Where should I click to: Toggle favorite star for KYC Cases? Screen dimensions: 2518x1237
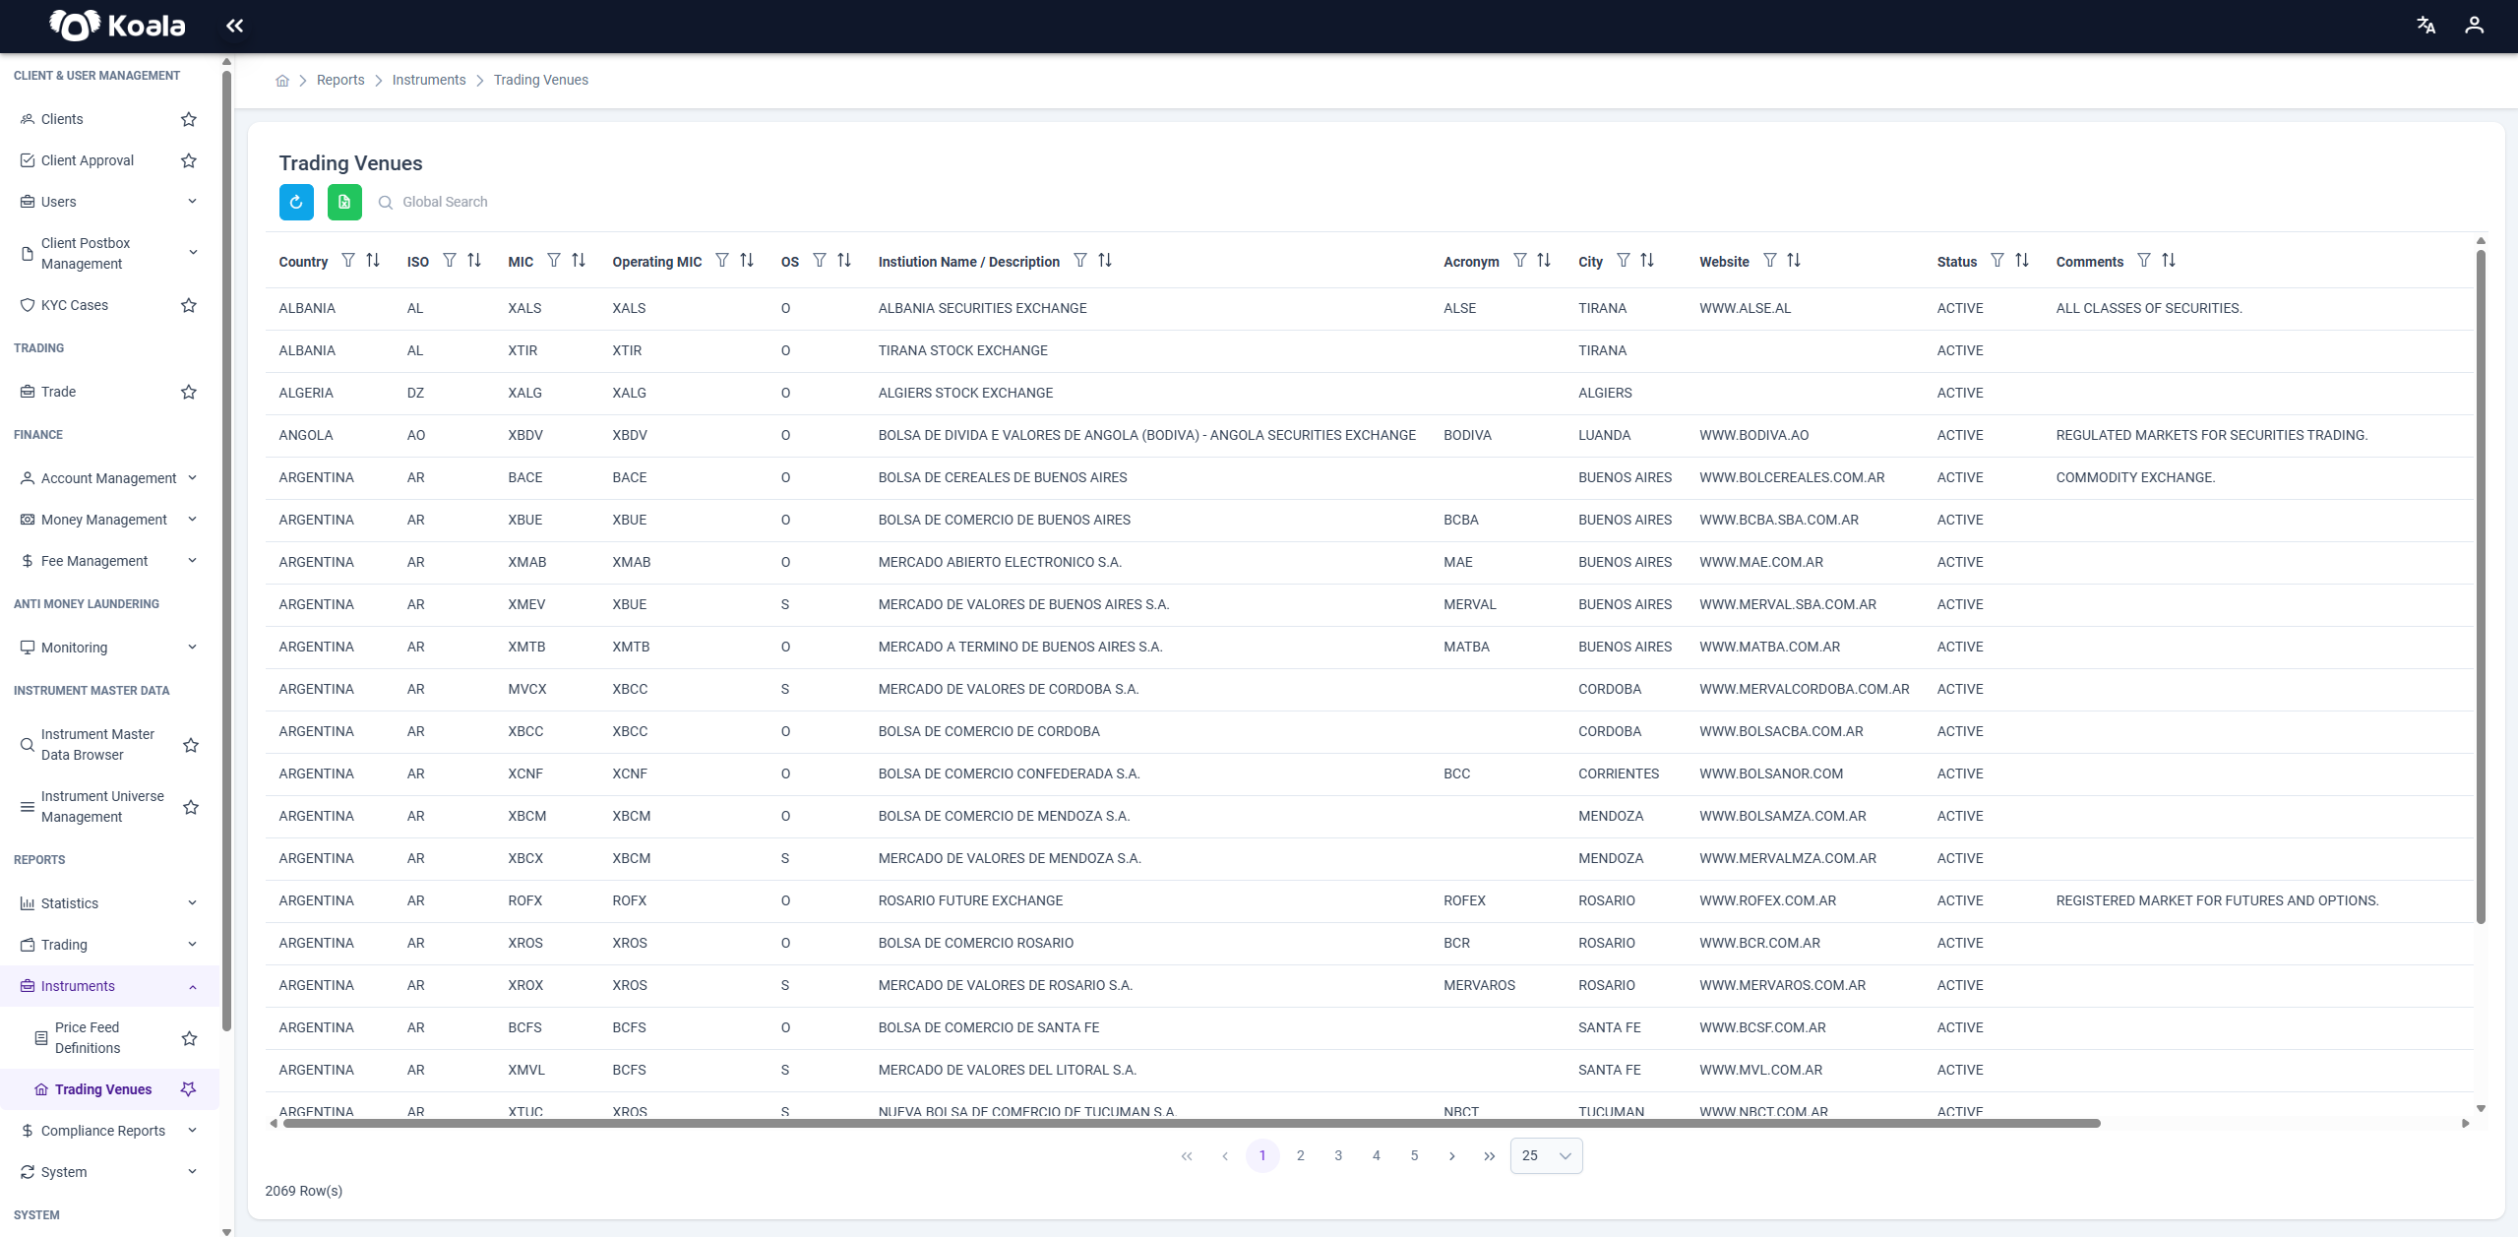(x=189, y=305)
